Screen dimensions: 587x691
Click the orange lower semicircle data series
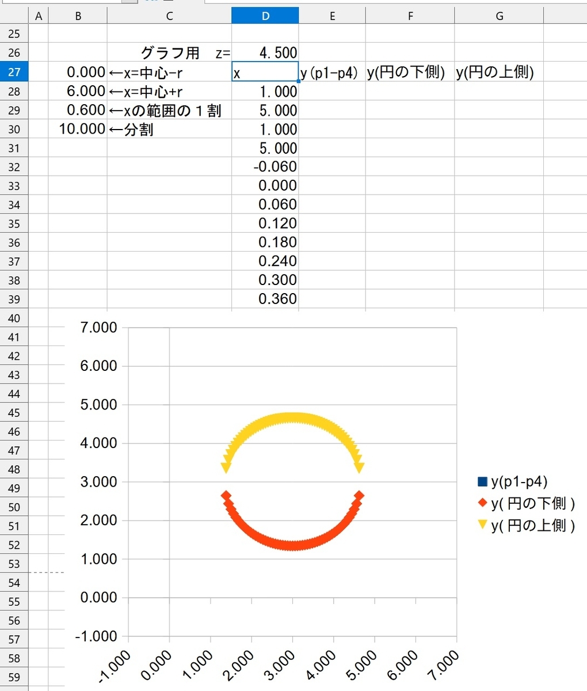[292, 545]
